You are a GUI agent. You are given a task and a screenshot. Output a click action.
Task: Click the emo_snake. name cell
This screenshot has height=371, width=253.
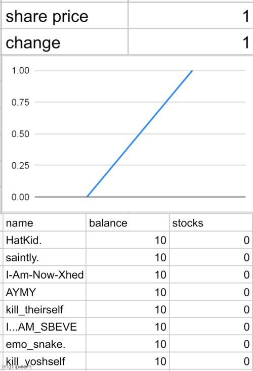[x=45, y=344]
